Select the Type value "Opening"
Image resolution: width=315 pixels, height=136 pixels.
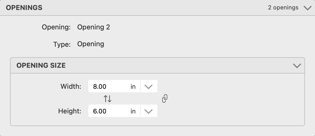[x=91, y=44]
